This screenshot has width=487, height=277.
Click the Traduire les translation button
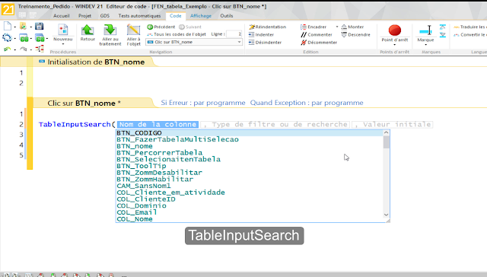point(470,27)
